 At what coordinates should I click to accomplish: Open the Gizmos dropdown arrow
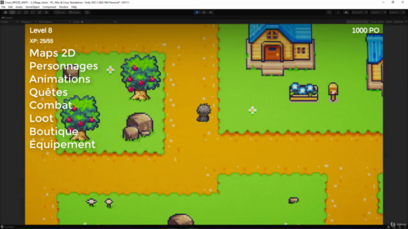tap(405, 22)
